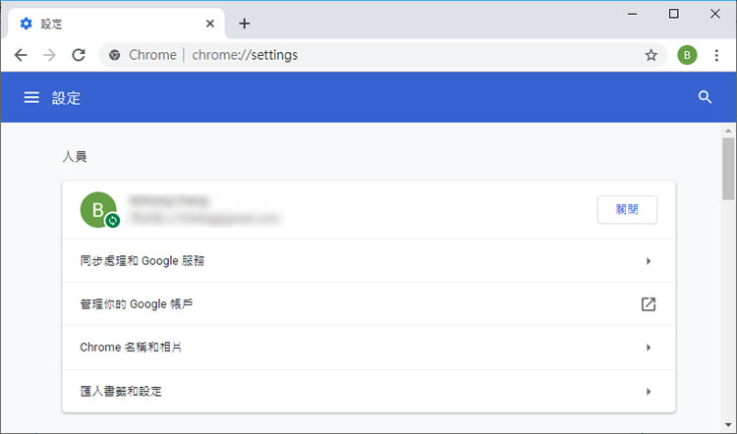Maximize the Chrome window

click(x=673, y=14)
